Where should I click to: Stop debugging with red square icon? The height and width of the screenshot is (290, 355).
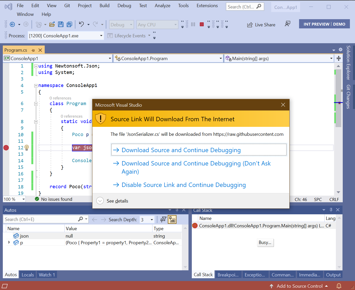coord(202,24)
